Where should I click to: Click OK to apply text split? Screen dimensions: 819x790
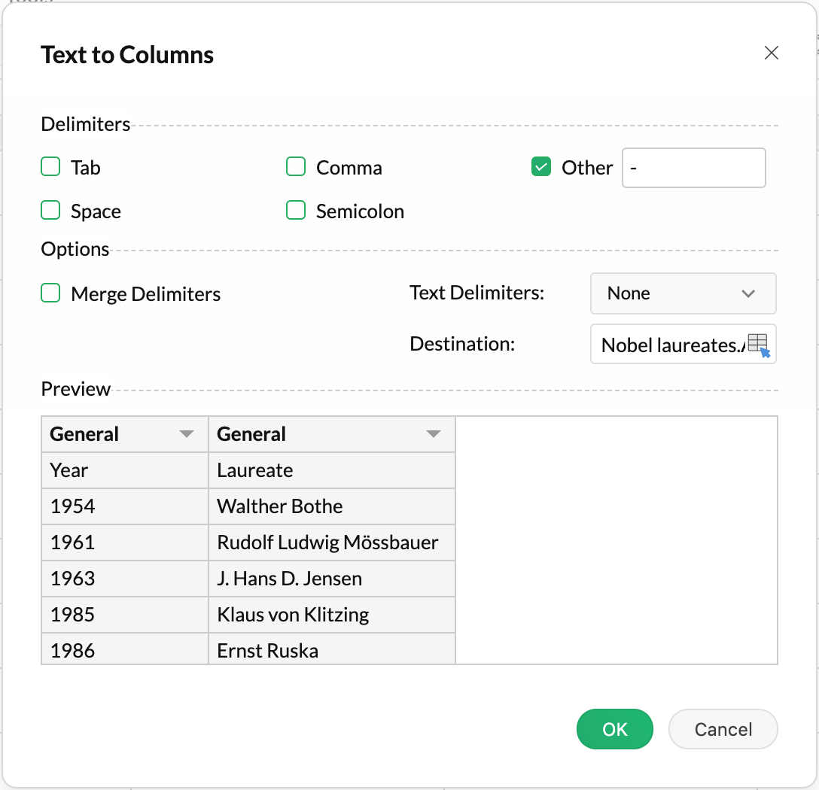[614, 729]
